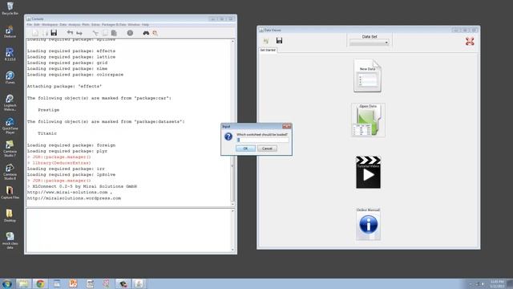Click the undo arrow in Console toolbar

pyautogui.click(x=70, y=33)
